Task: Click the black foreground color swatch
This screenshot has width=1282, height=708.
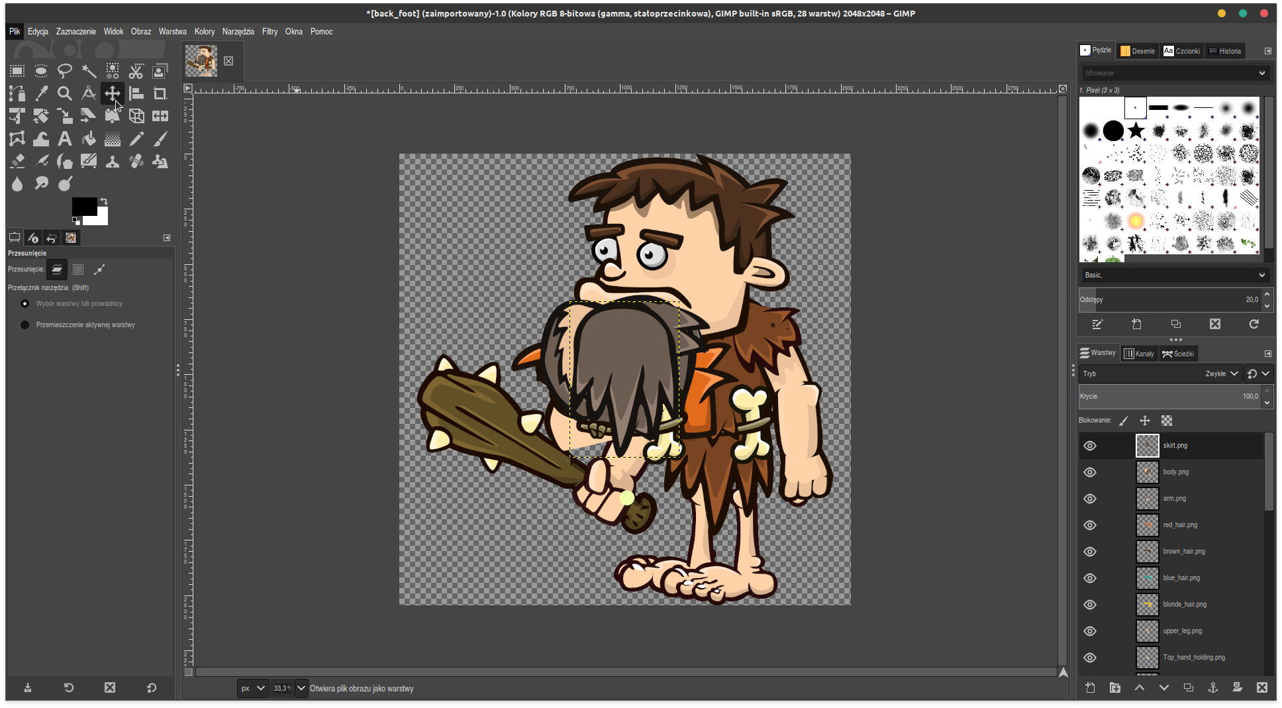Action: tap(83, 206)
